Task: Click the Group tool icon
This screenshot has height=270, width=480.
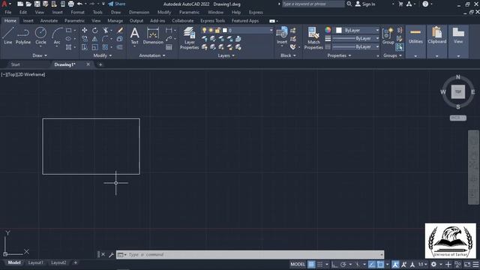Action: tap(388, 35)
